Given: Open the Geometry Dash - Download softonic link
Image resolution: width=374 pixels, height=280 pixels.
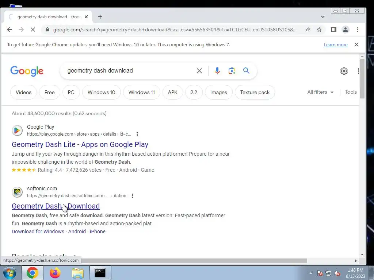Looking at the screenshot, I should pos(56,206).
